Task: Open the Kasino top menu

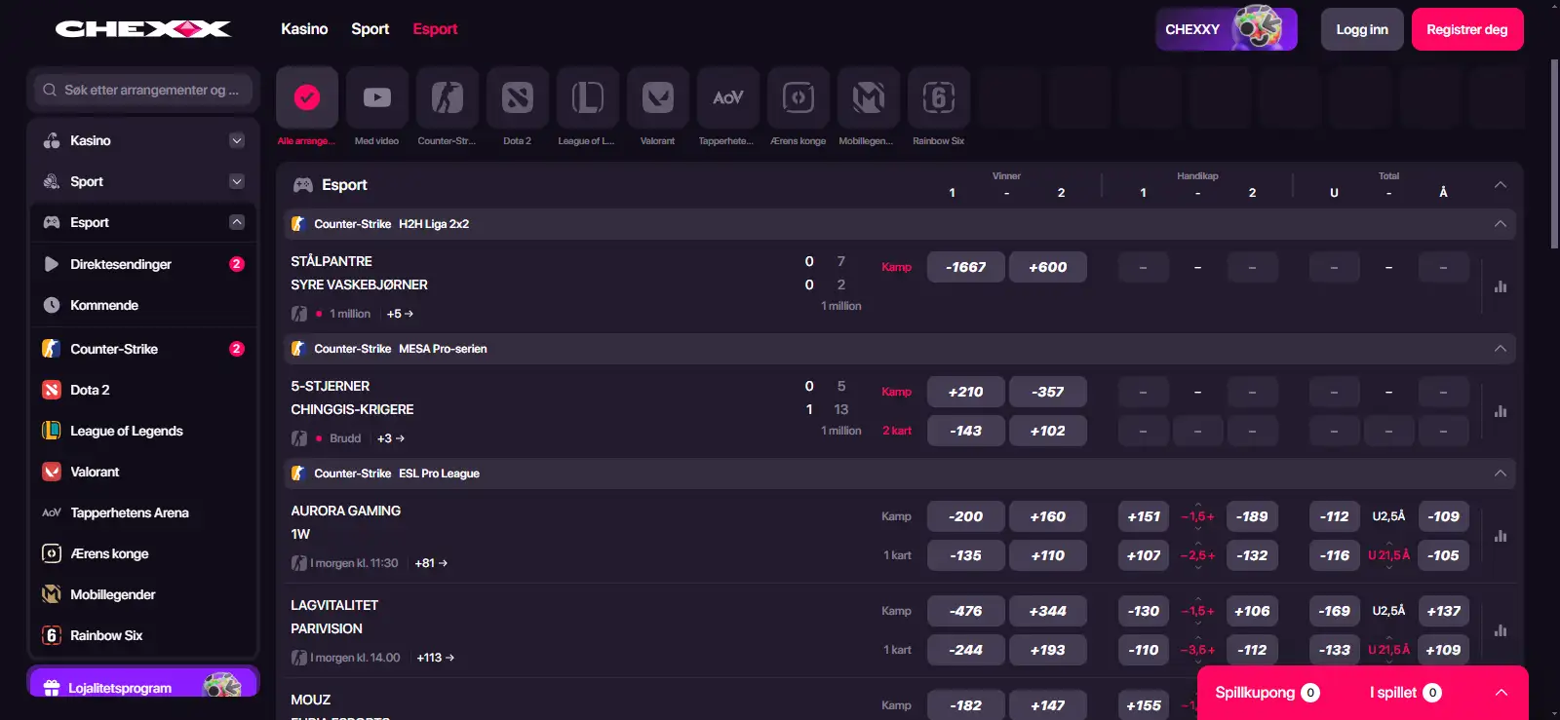Action: tap(304, 29)
